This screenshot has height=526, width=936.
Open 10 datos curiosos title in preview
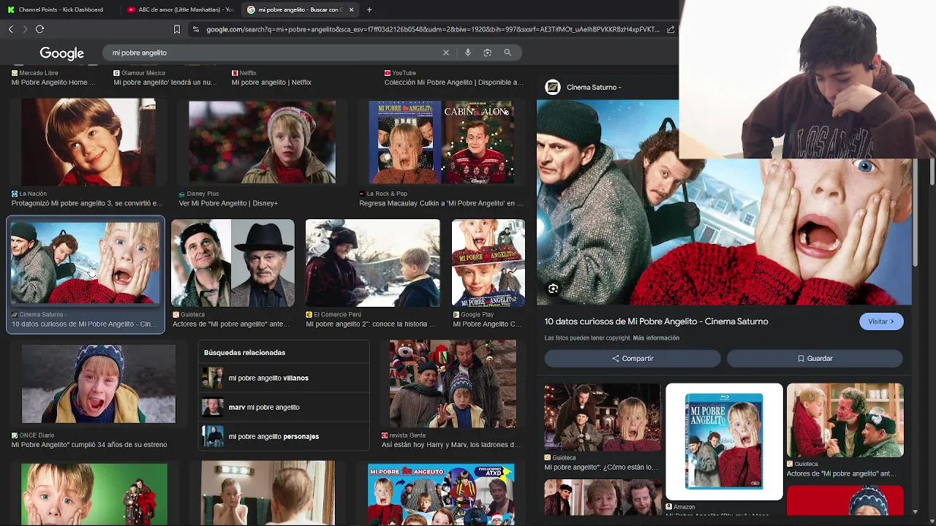656,321
